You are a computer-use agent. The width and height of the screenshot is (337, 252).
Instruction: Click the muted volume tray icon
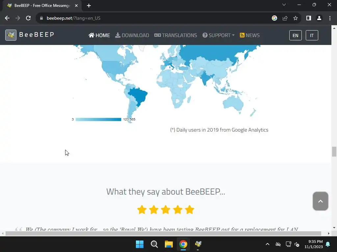(297, 244)
